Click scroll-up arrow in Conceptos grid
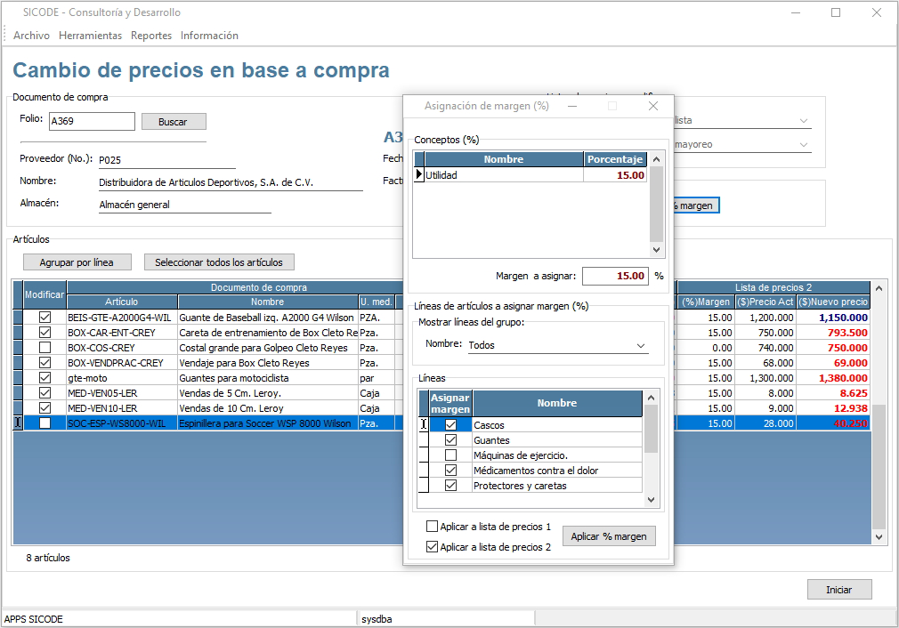Viewport: 899px width, 628px height. pos(657,159)
